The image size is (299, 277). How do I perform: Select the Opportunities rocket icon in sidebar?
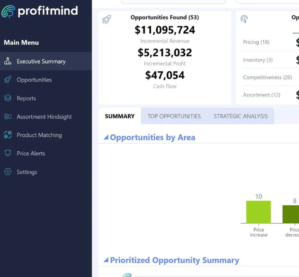(x=7, y=79)
